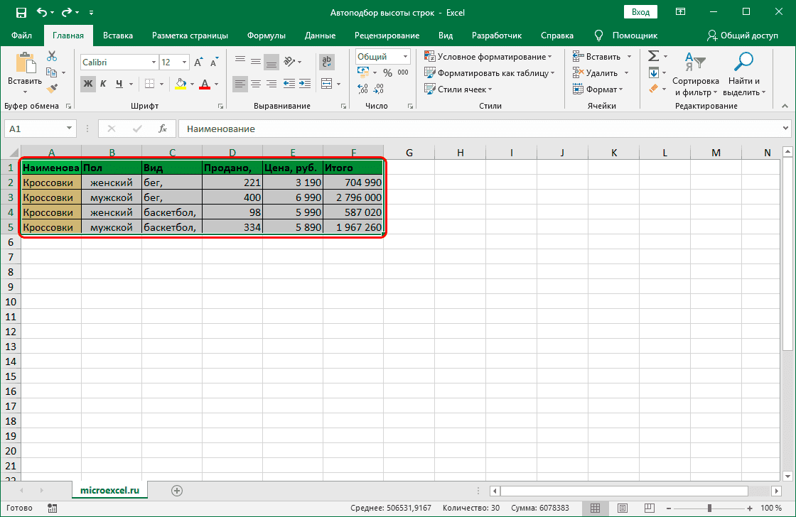The width and height of the screenshot is (796, 517).
Task: Toggle italic К formatting
Action: pos(104,84)
